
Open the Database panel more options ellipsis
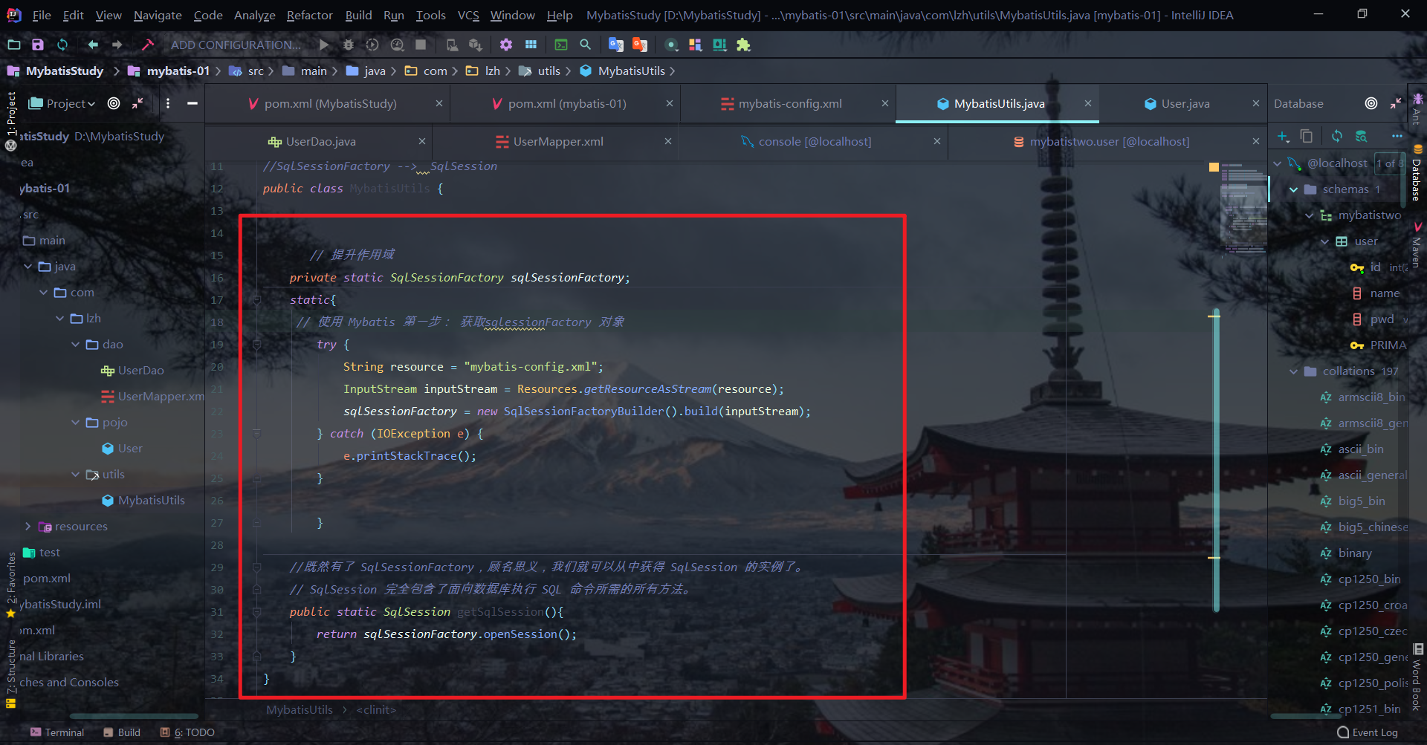pos(1397,136)
